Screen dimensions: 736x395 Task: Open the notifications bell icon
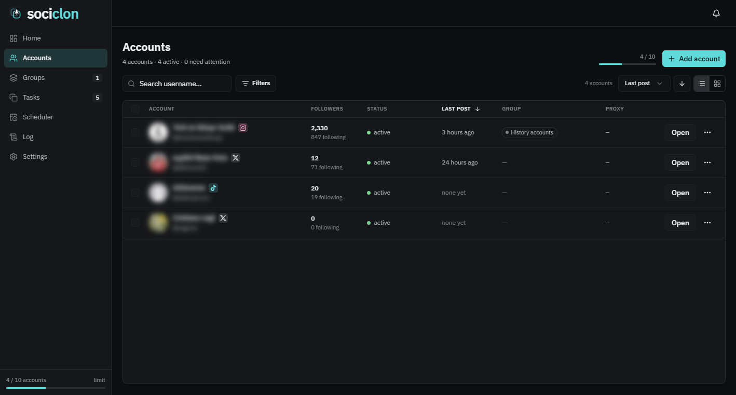[716, 13]
